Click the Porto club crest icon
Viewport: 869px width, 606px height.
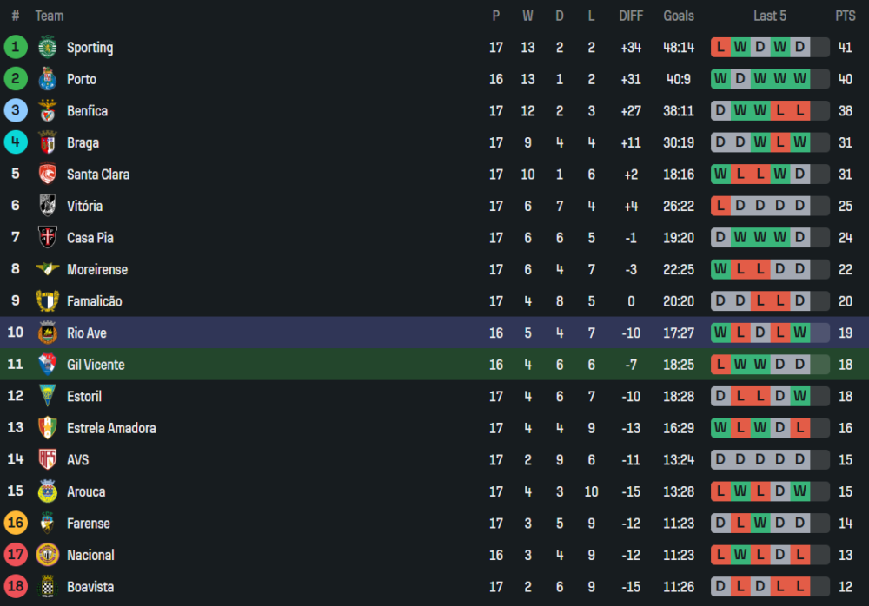click(47, 79)
